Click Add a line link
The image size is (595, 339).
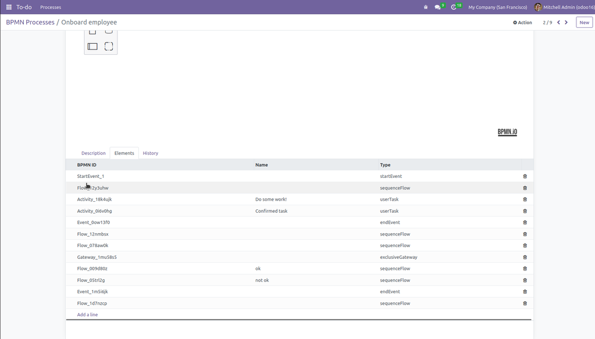(x=87, y=315)
